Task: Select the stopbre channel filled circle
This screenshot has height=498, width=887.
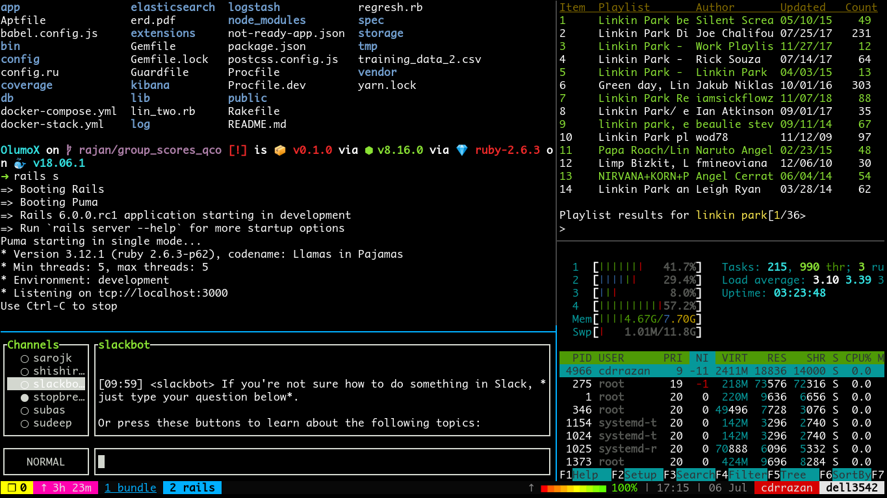Action: click(24, 397)
